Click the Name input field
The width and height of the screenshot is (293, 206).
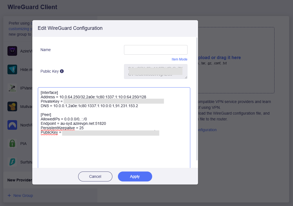pos(155,50)
